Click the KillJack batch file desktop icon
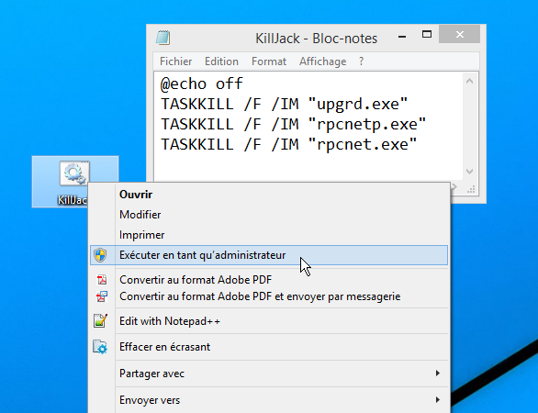The height and width of the screenshot is (413, 538). click(x=74, y=173)
